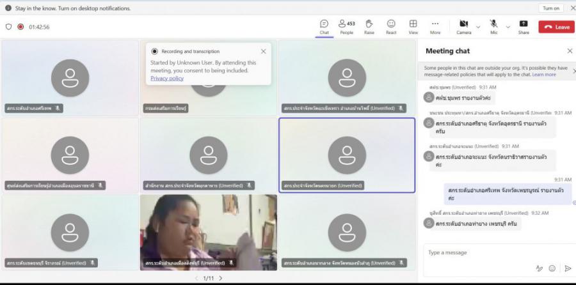Expand the Mic options dropdown arrow

[508, 27]
